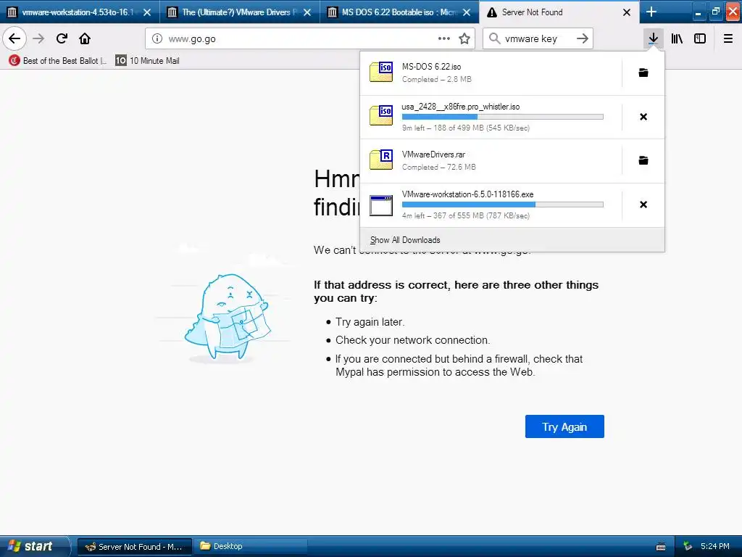
Task: Click the forward navigation arrow
Action: [x=39, y=38]
